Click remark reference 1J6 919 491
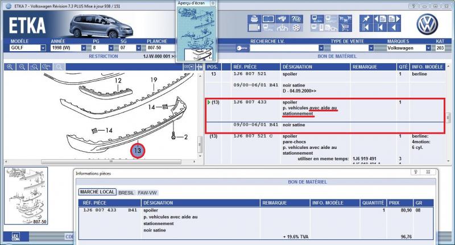The image size is (455, 245). (365, 159)
